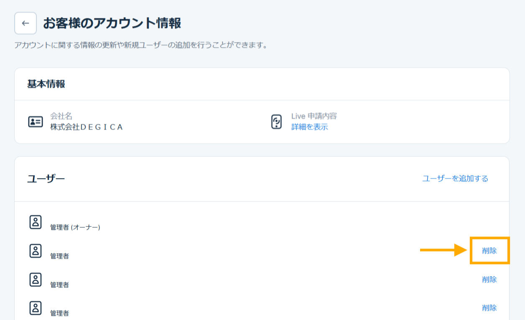Click the orange highlighted delete area
The height and width of the screenshot is (320, 525).
489,249
